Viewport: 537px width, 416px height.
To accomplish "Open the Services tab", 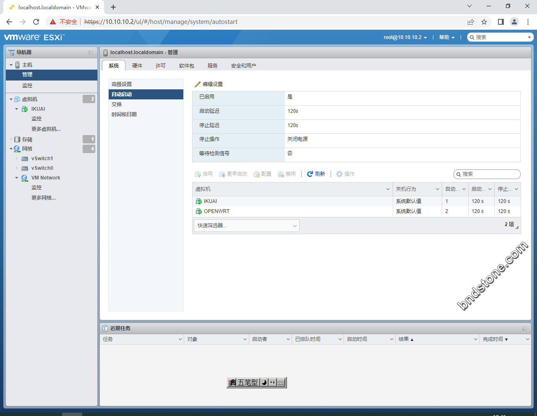I will point(213,66).
